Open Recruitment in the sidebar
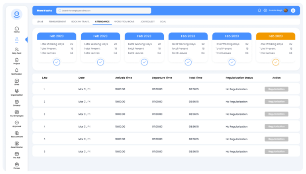This screenshot has height=174, width=306. 17,134
